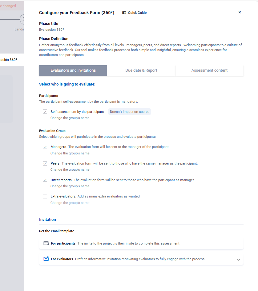Uncheck the Managers evaluation group
The width and height of the screenshot is (258, 291).
click(x=45, y=147)
